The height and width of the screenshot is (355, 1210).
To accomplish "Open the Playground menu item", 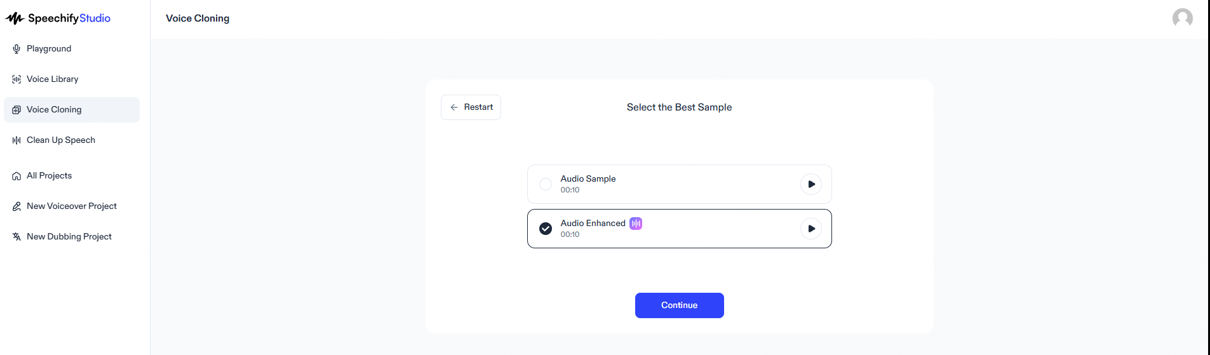I will click(x=49, y=49).
